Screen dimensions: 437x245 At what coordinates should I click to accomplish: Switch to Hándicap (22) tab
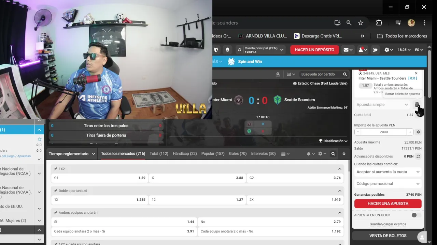click(x=185, y=154)
